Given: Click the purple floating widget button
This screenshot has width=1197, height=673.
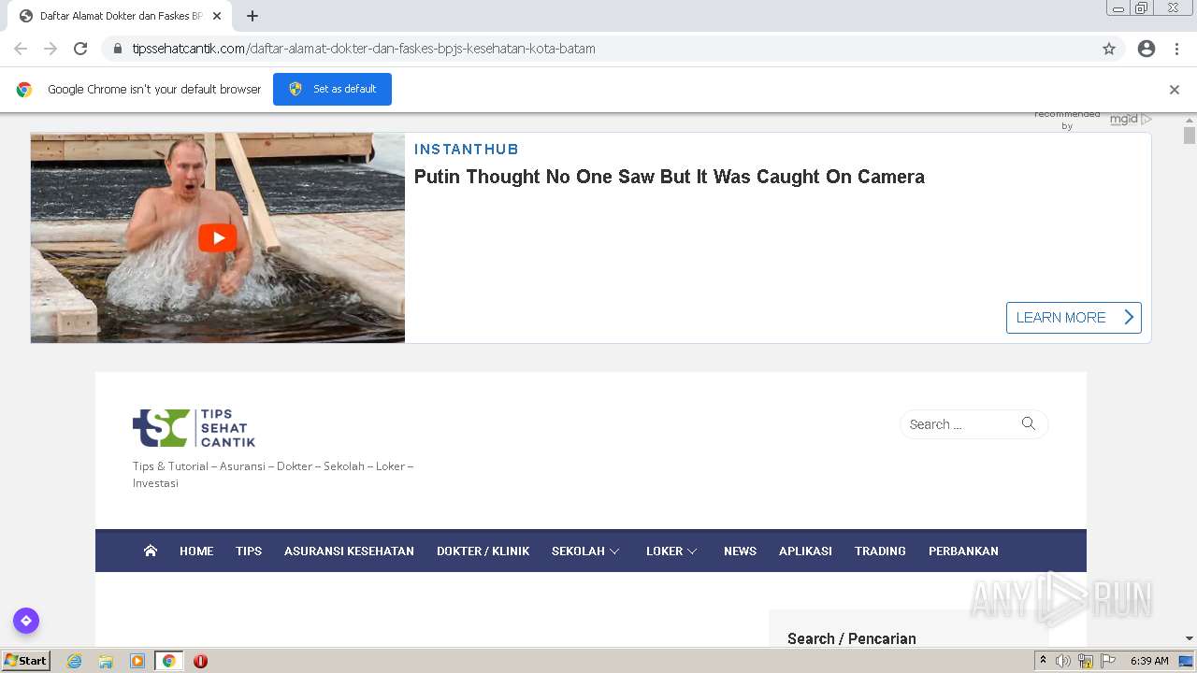Looking at the screenshot, I should click(x=26, y=621).
